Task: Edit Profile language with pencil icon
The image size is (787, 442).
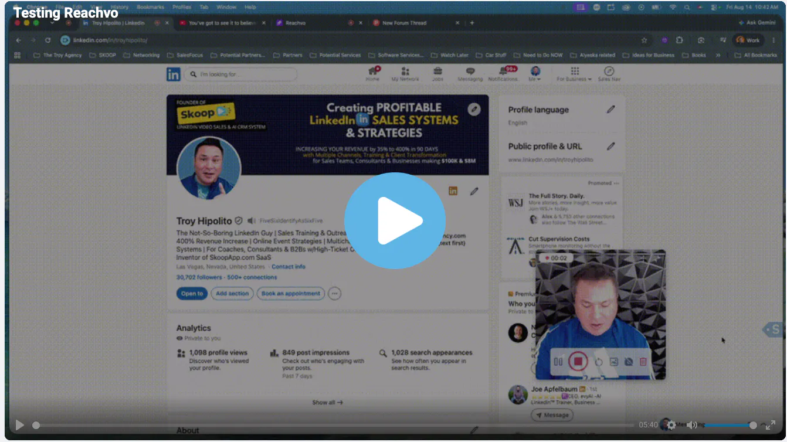Action: (x=611, y=110)
